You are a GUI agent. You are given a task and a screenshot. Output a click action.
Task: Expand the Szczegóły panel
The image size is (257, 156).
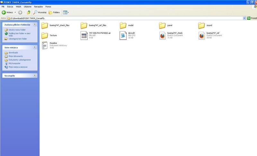pyautogui.click(x=35, y=75)
